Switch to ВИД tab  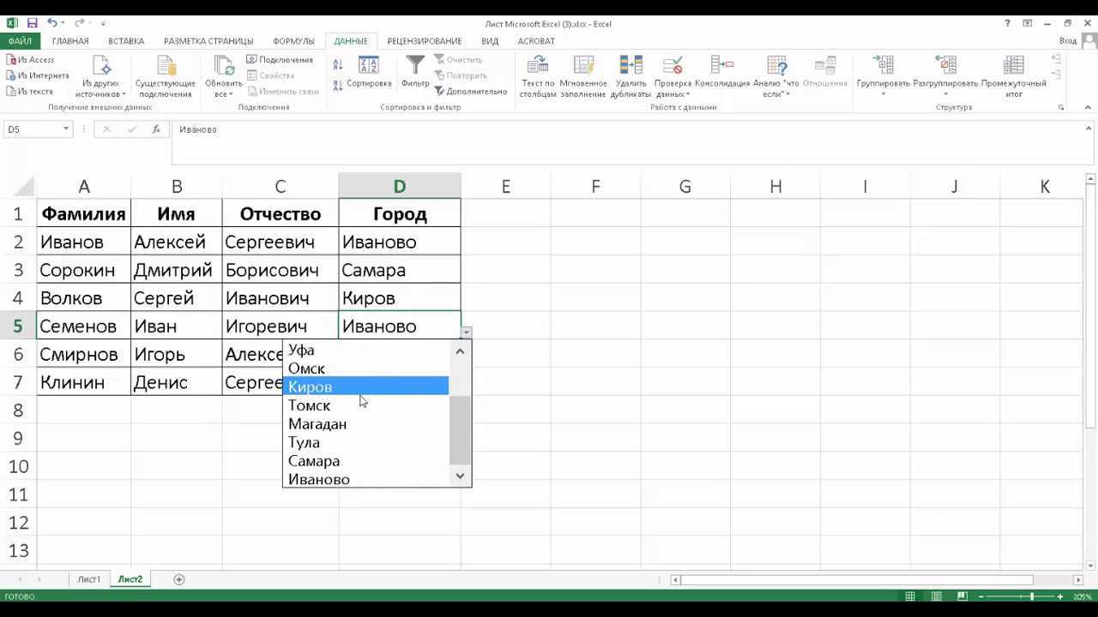pos(490,41)
